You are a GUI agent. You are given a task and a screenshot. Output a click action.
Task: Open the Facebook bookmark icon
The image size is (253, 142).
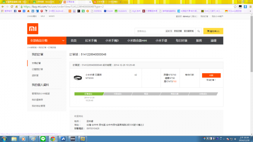[x=15, y=11]
